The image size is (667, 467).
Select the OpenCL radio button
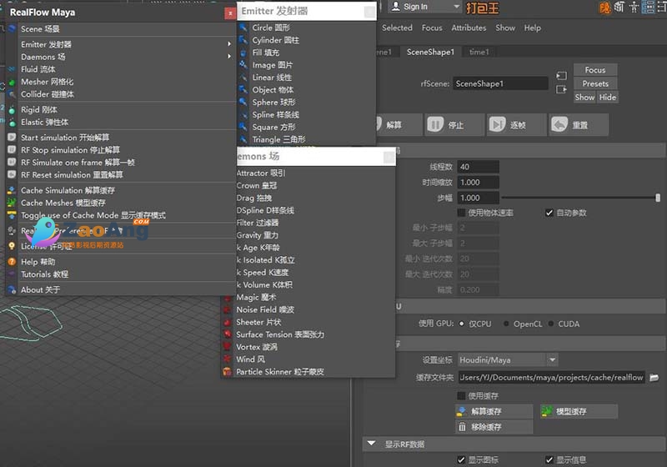coord(506,324)
